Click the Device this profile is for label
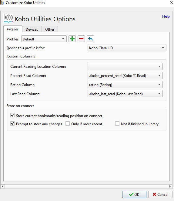174x201 pixels. coord(26,48)
